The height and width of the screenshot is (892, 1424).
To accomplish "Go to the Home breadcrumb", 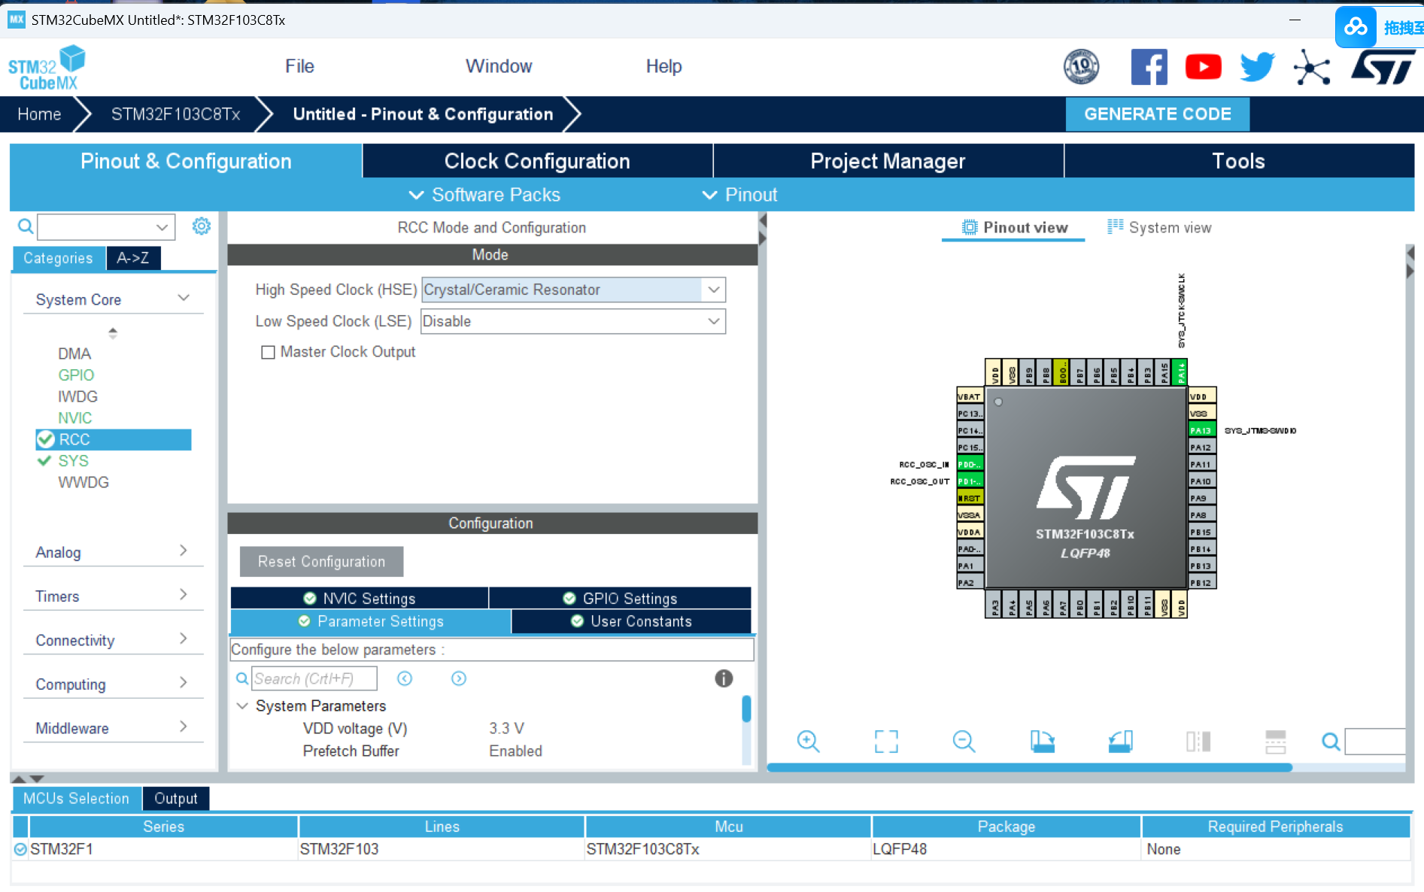I will point(39,114).
